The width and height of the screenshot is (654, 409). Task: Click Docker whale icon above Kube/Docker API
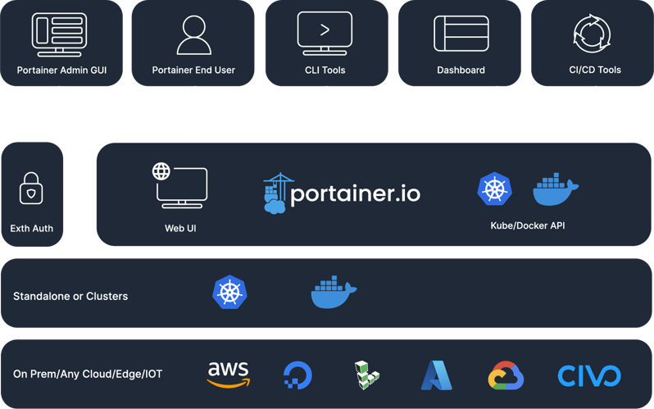(555, 189)
